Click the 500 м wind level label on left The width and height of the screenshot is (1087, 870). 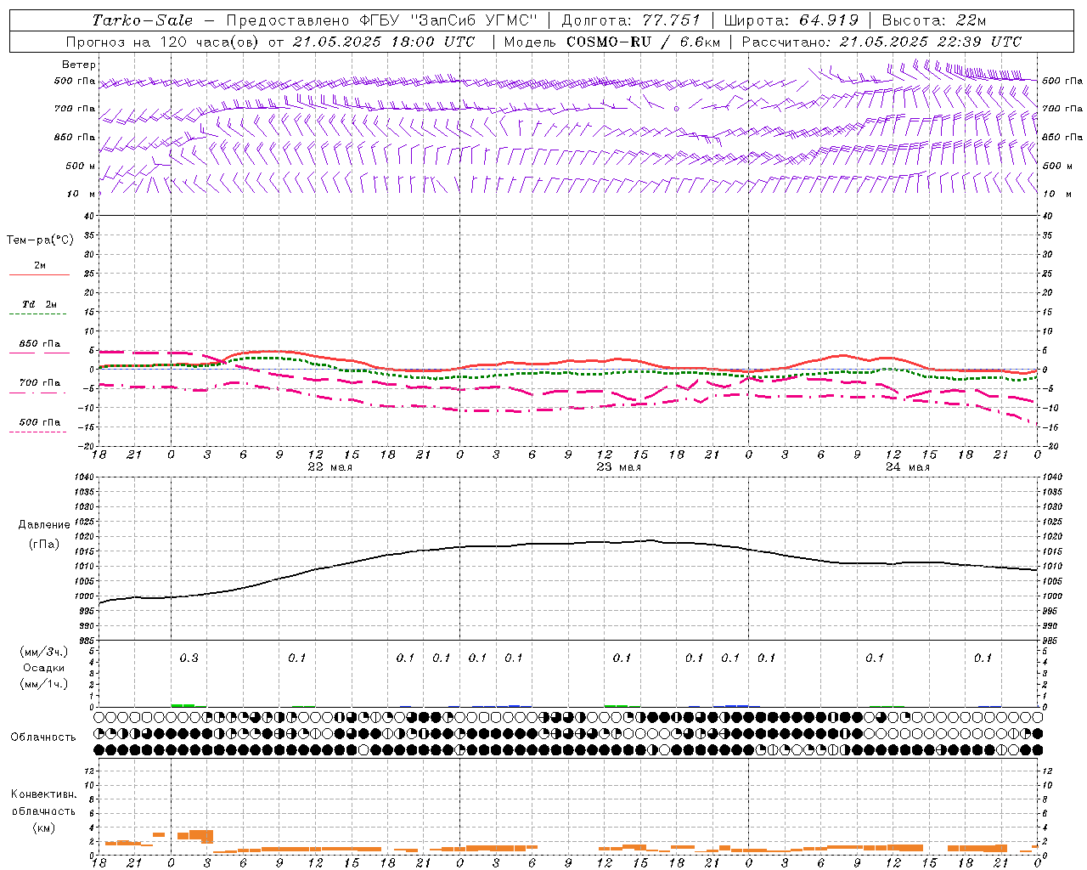(x=81, y=166)
